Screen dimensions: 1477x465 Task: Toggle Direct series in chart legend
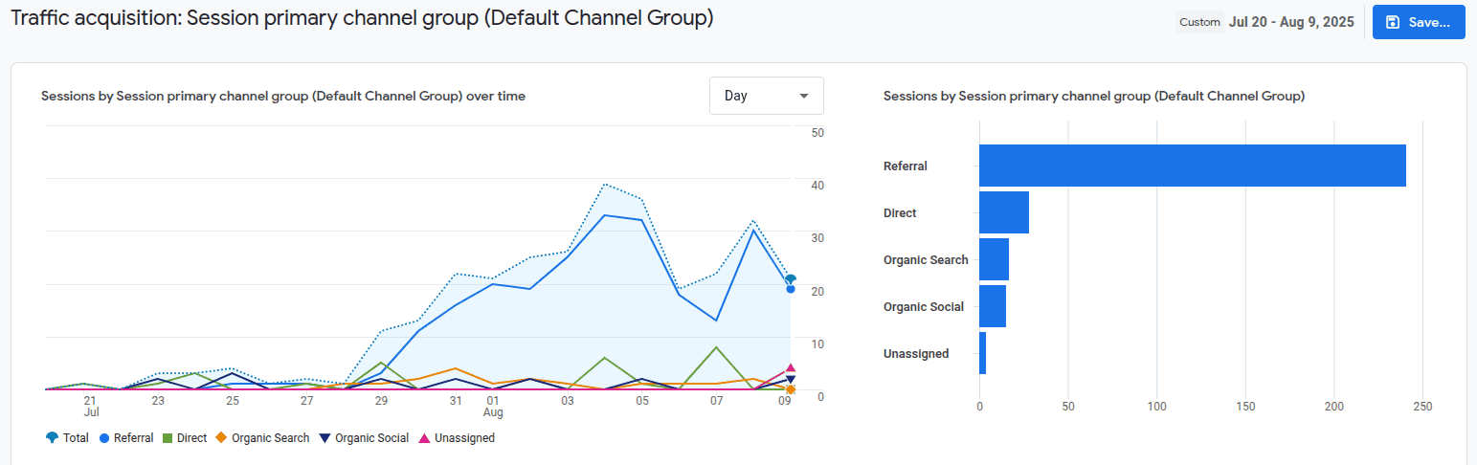[x=184, y=438]
